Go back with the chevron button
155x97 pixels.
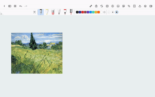4,6
